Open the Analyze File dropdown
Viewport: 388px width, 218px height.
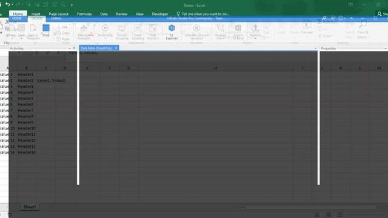[x=220, y=32]
